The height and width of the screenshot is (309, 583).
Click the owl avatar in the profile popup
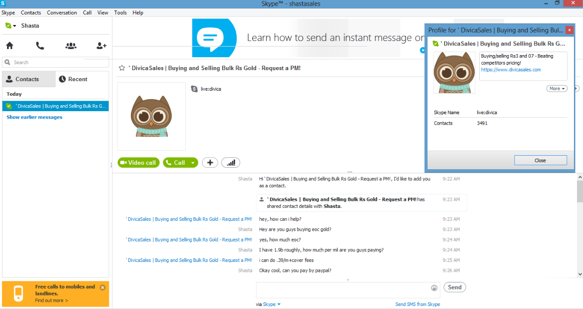(x=454, y=73)
